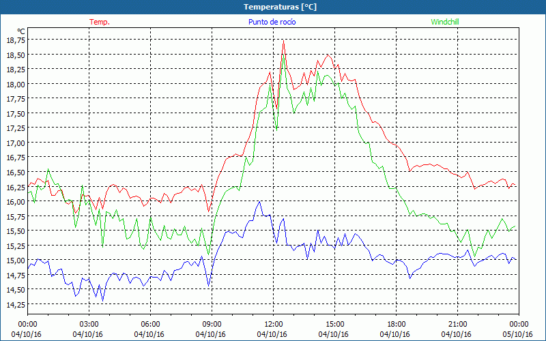Click the 18,50 y-axis value
Viewport: 546px width, 341px height.
tap(16, 55)
